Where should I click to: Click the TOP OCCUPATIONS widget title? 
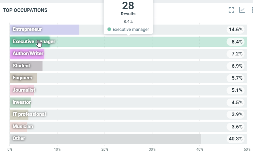(x=25, y=10)
